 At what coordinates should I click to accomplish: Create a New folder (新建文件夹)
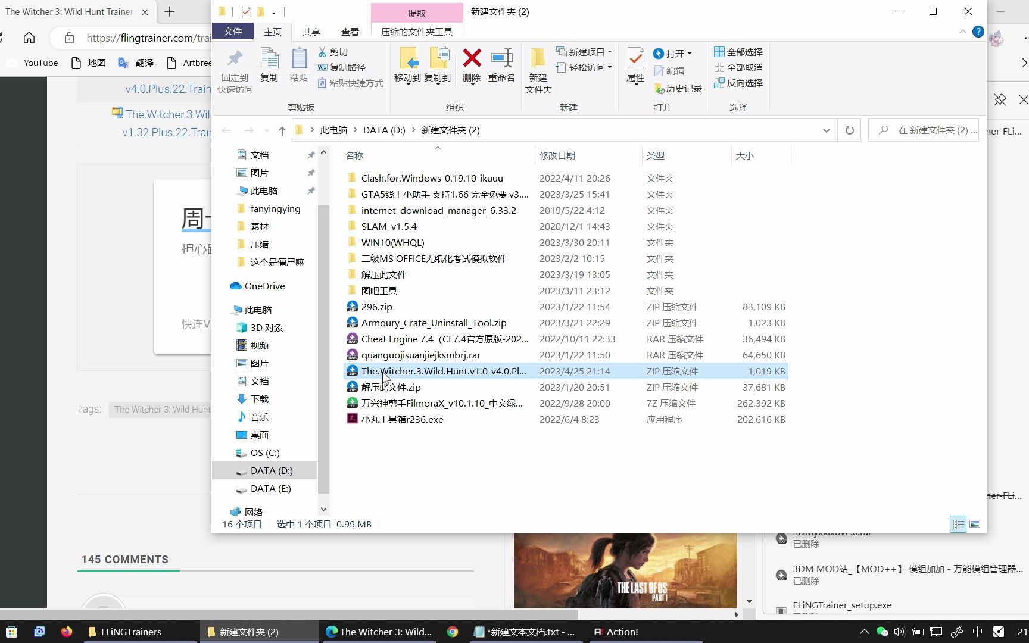pyautogui.click(x=538, y=71)
